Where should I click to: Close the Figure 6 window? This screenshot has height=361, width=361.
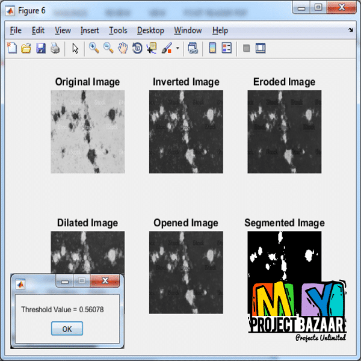(342, 8)
